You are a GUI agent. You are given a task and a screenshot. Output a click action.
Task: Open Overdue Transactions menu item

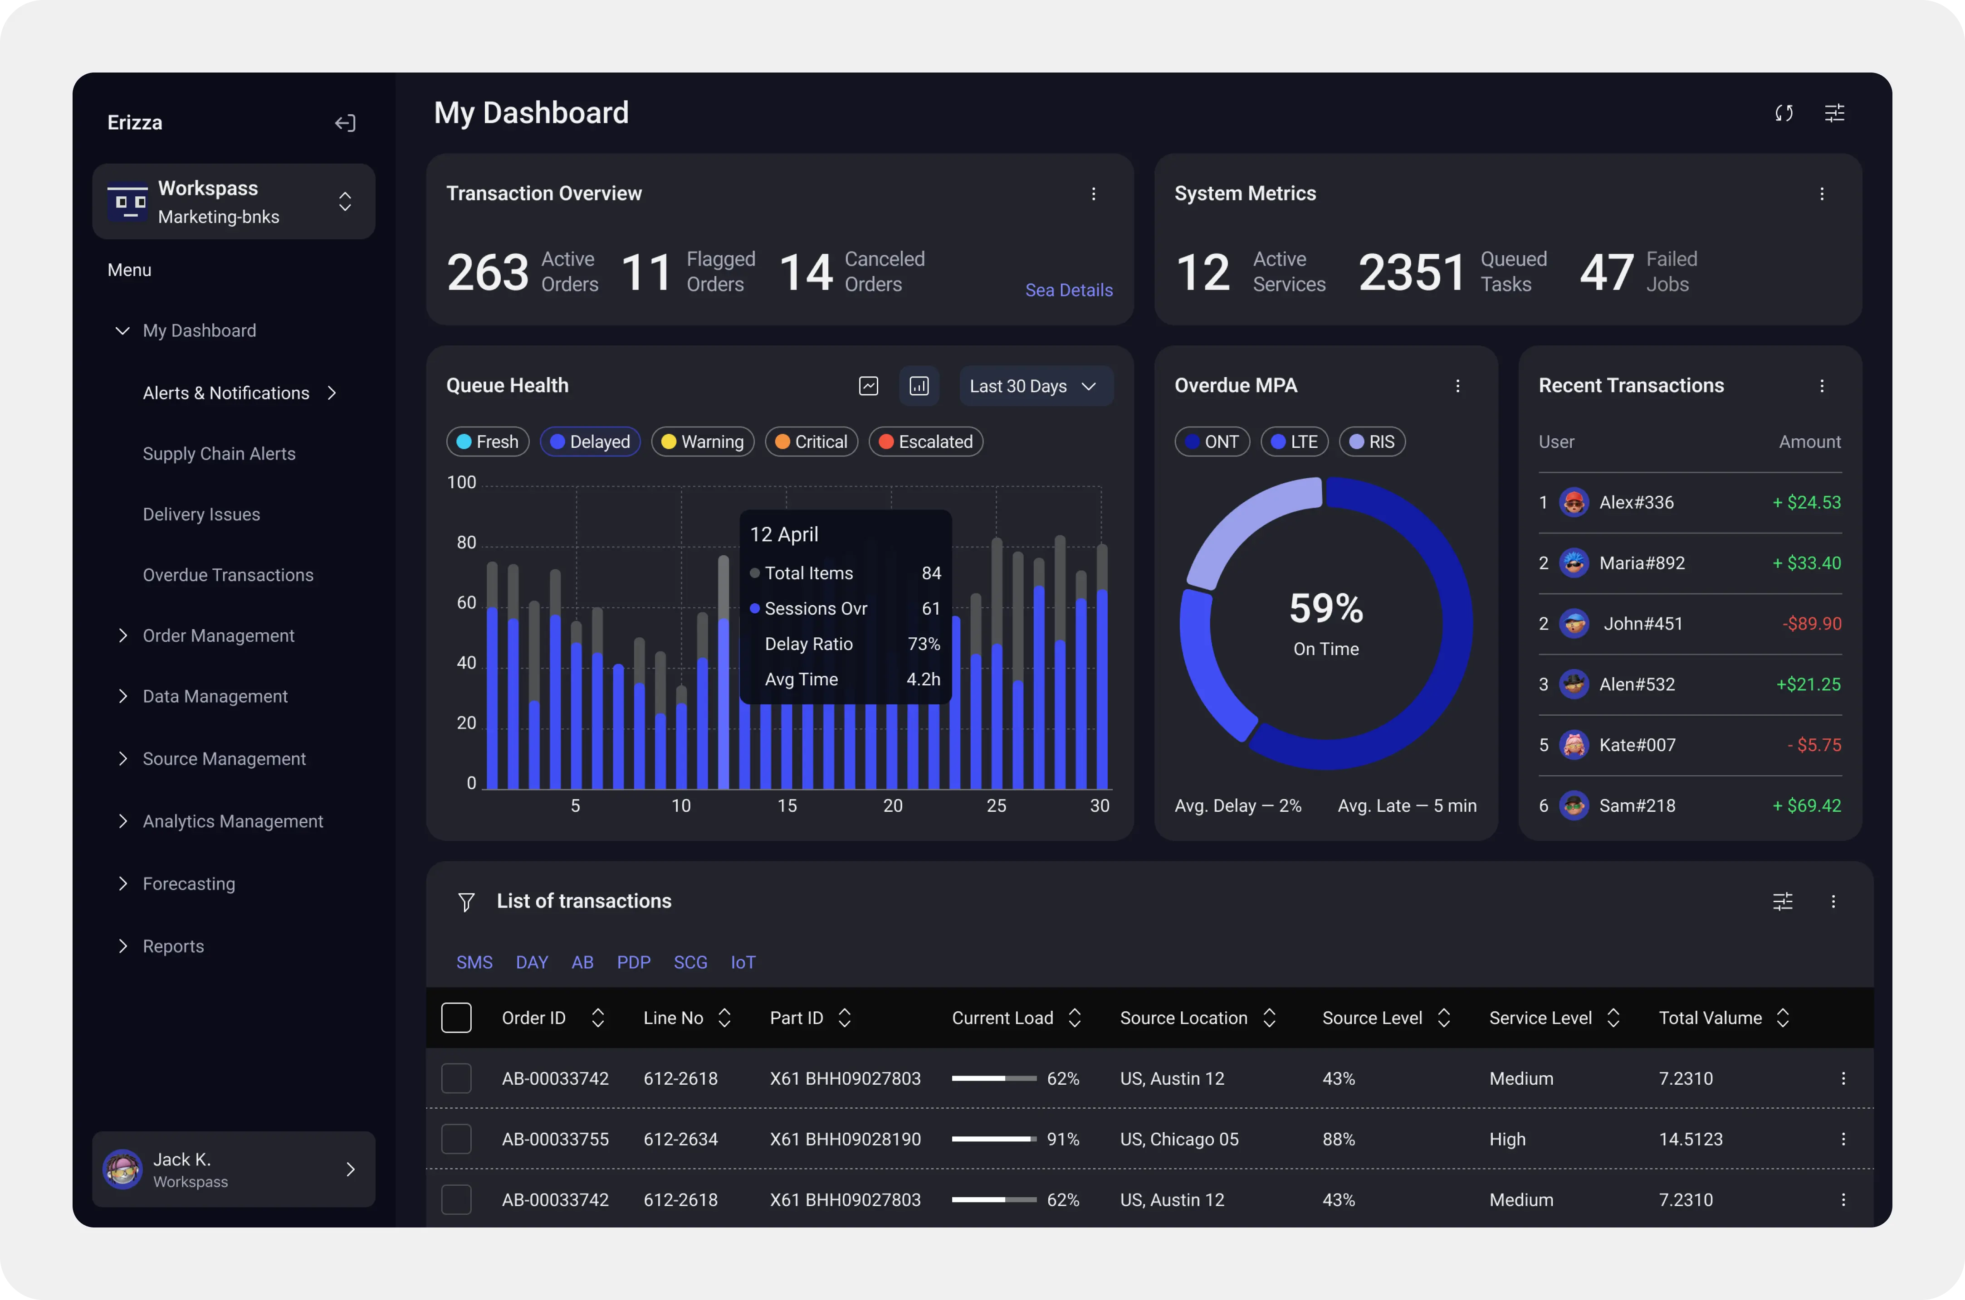[228, 575]
